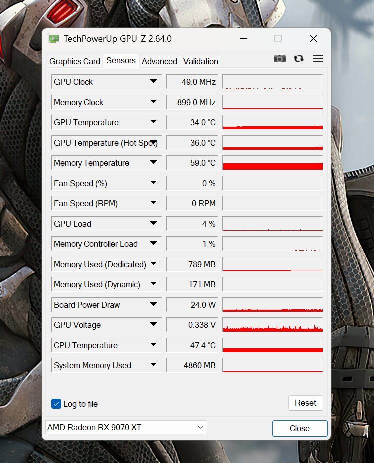Click the GPU Temperature history graph
This screenshot has height=463, width=374.
(x=273, y=122)
